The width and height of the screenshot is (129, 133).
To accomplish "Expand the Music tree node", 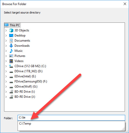I will click(6, 51).
